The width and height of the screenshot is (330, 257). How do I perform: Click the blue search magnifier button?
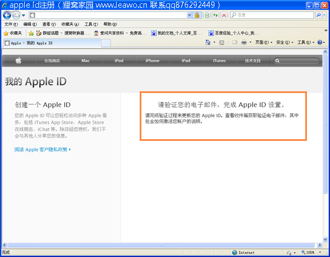point(319,15)
